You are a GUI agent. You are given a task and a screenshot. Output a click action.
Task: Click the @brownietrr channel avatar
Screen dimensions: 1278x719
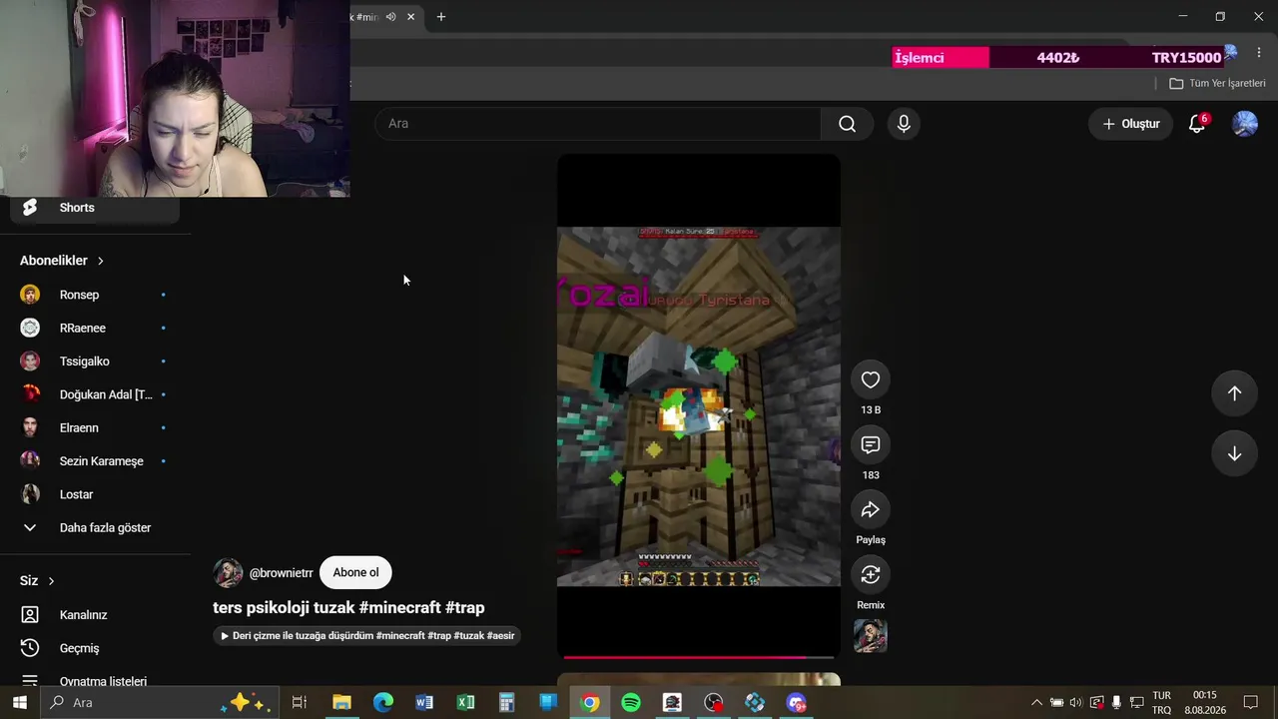click(x=228, y=573)
